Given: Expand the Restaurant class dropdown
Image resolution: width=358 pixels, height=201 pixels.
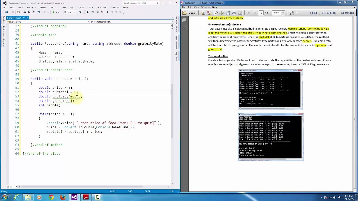Looking at the screenshot, I should [x=89, y=22].
